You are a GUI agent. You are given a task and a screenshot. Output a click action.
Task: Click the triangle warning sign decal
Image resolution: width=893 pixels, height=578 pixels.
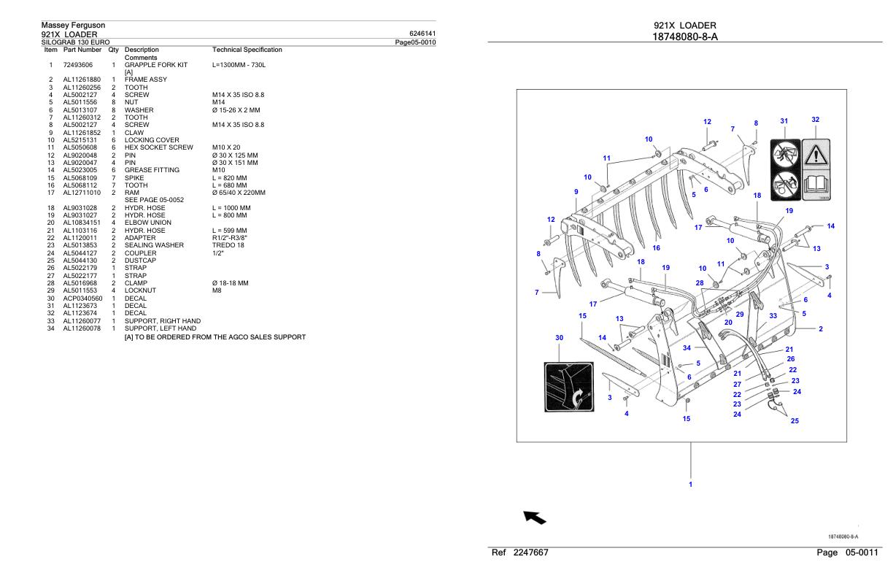pos(816,153)
